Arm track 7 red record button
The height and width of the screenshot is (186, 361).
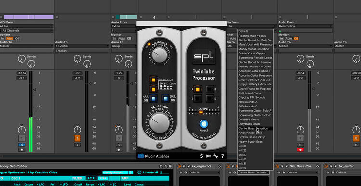pos(300,150)
